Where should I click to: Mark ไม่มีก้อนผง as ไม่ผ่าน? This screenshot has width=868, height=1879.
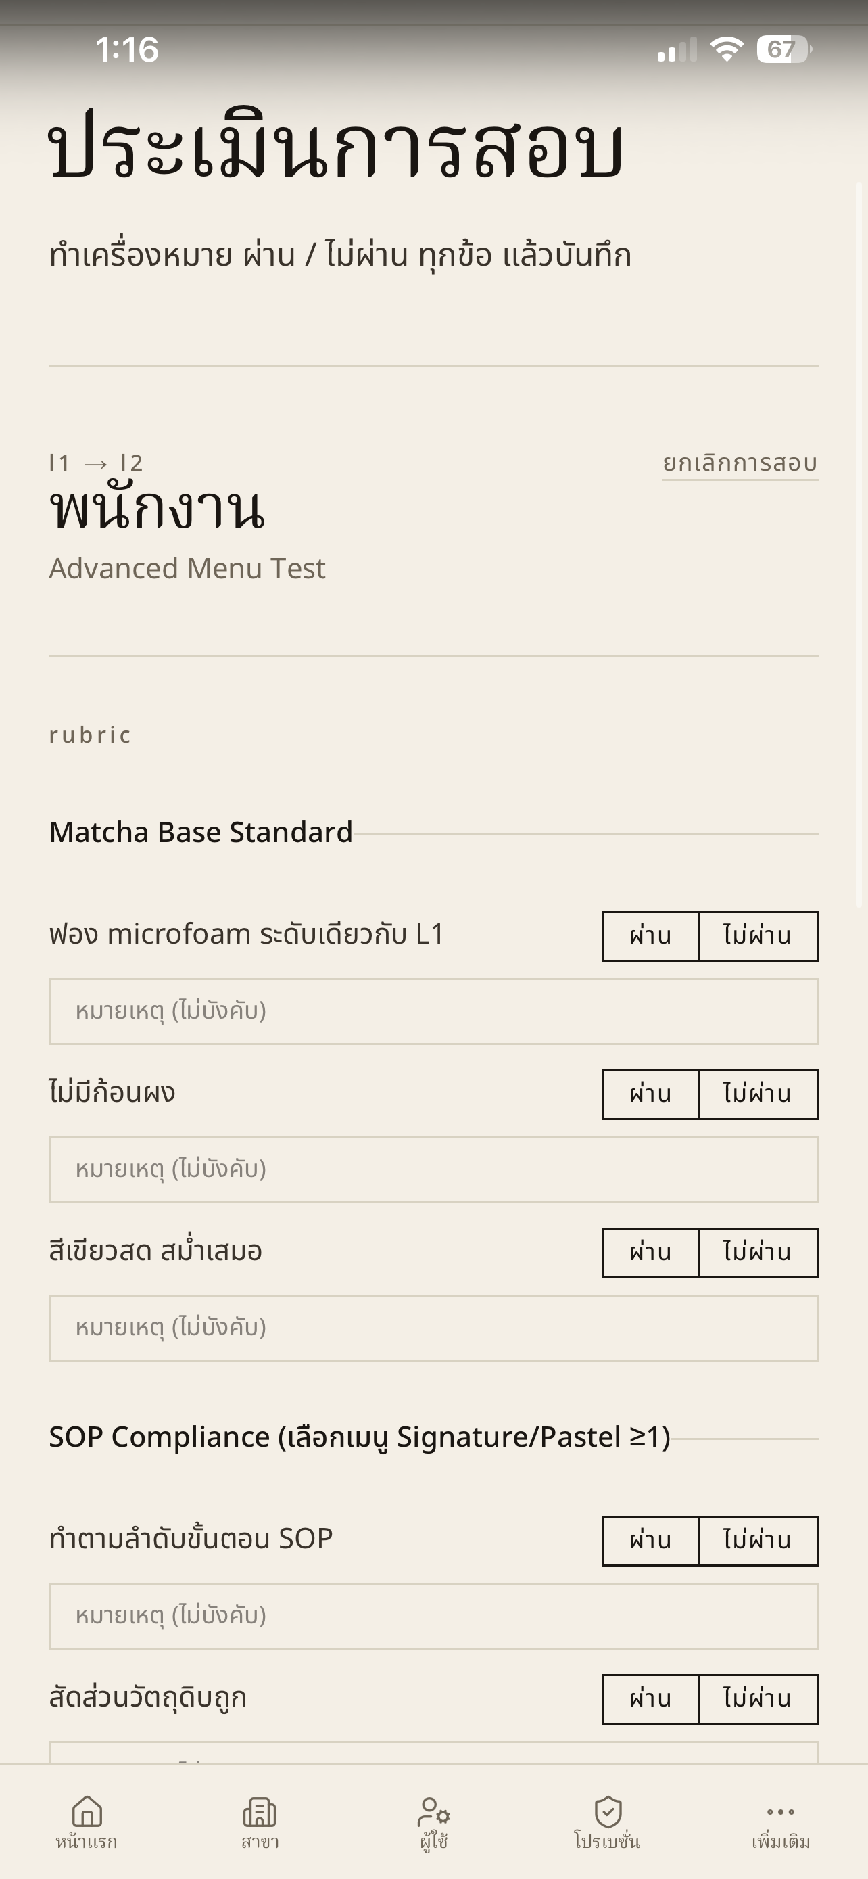click(758, 1094)
